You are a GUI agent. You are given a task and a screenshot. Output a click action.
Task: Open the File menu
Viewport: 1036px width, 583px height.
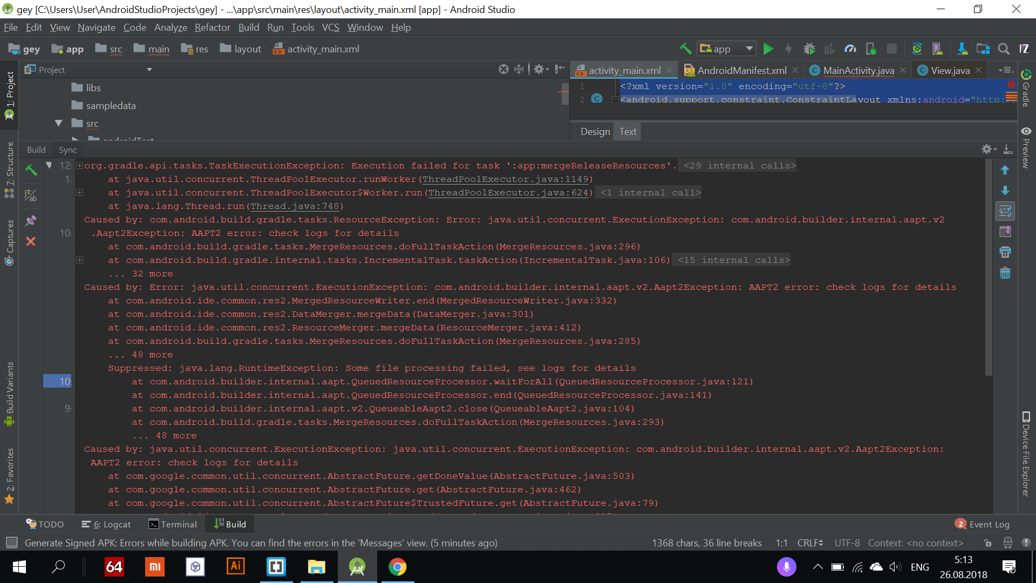11,27
